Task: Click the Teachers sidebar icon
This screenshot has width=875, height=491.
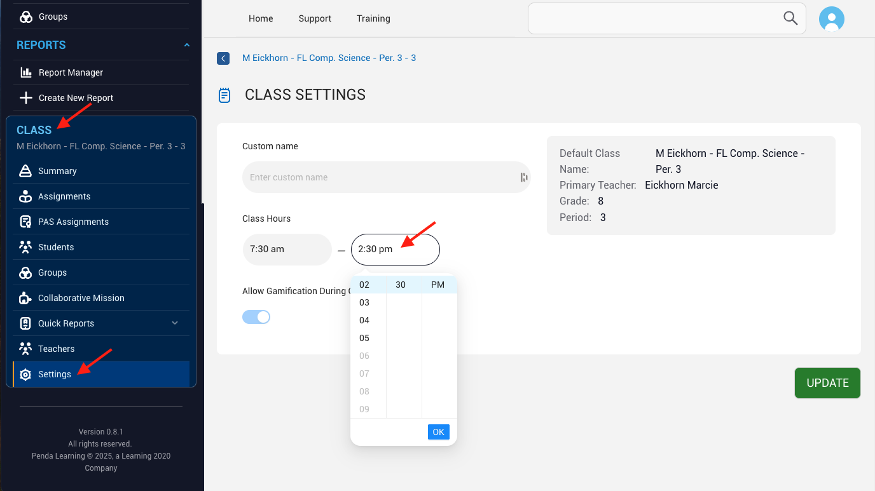Action: point(25,348)
